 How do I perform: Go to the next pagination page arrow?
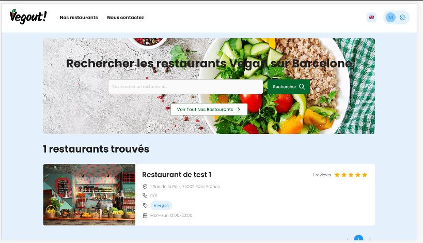pyautogui.click(x=370, y=239)
